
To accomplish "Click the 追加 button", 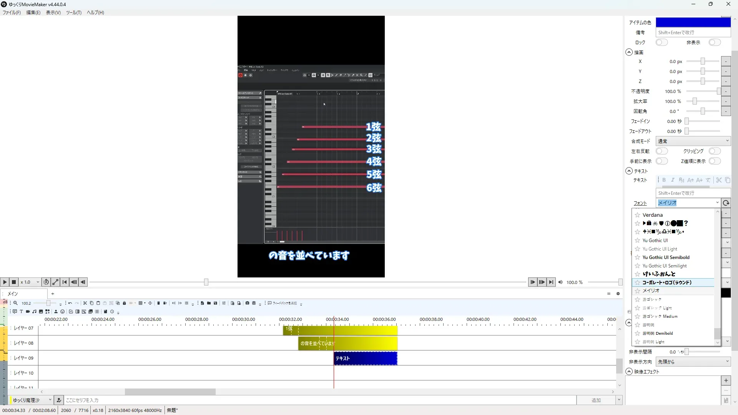I will tap(596, 400).
